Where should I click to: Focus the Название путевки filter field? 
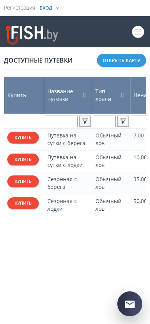[x=62, y=121]
